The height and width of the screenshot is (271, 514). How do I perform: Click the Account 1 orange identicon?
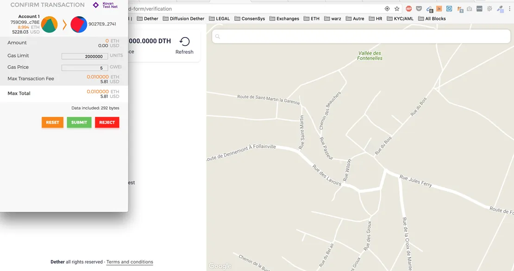click(49, 24)
